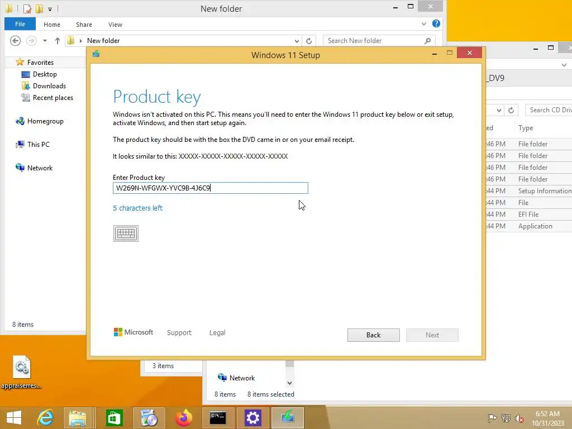Image resolution: width=572 pixels, height=429 pixels.
Task: Click the network tray icon
Action: [x=506, y=418]
